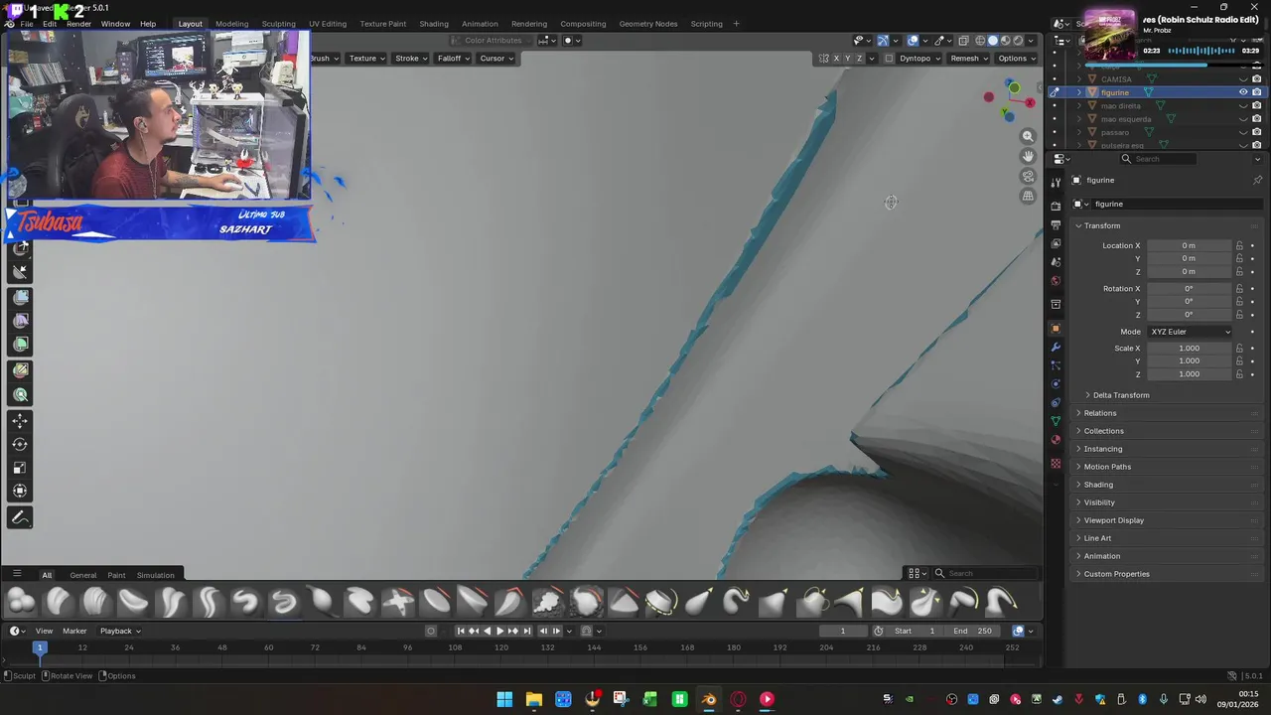This screenshot has width=1271, height=715.
Task: Click timeline playhead at frame 1
Action: coord(40,647)
